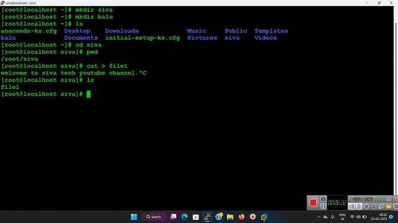Click 'Videos' directory name
398x223 pixels.
[x=266, y=38]
